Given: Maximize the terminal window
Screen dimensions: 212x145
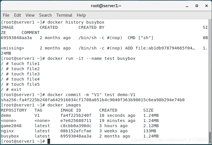Looking at the screenshot, I should (x=197, y=6).
